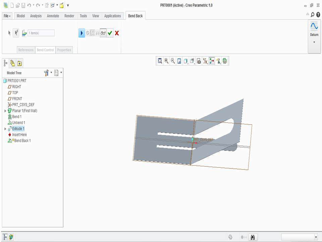Open the dropdown next to Redo
The height and width of the screenshot is (242, 322).
point(43,5)
